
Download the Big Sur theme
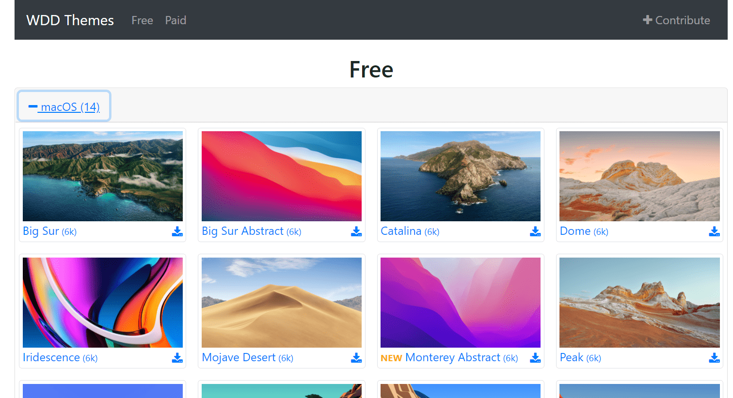177,231
